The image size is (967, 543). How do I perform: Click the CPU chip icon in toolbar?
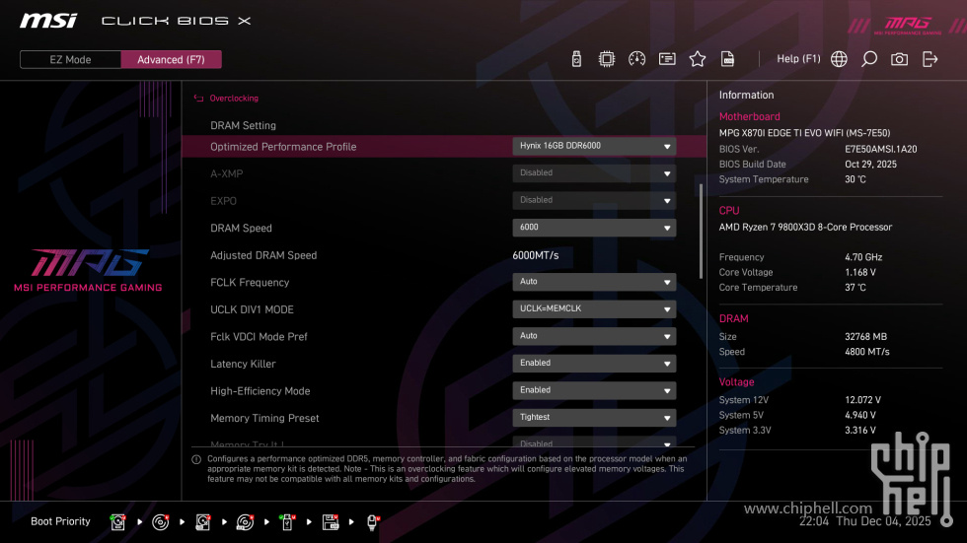pyautogui.click(x=607, y=59)
